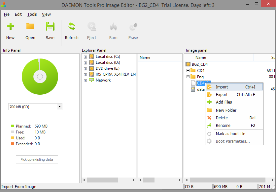Viewport: 276px width, 192px height.
Task: Click the IR5_CPRA_X64FREV_EN drive icon
Action: click(x=91, y=74)
